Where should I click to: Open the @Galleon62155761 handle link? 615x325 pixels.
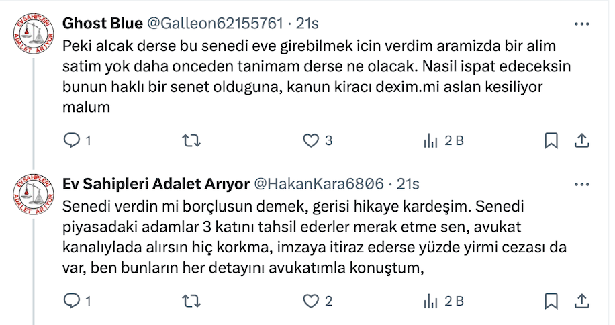[214, 24]
